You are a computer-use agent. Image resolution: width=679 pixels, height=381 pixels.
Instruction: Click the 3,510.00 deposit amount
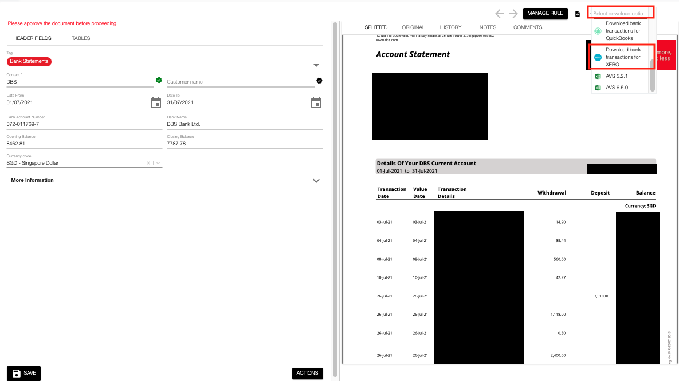[602, 296]
